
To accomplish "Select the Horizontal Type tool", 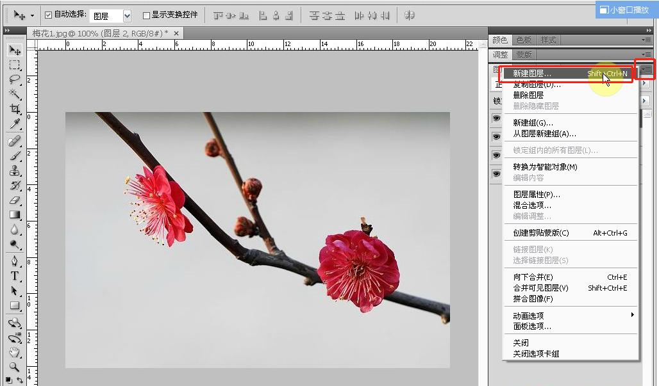I will pos(14,276).
